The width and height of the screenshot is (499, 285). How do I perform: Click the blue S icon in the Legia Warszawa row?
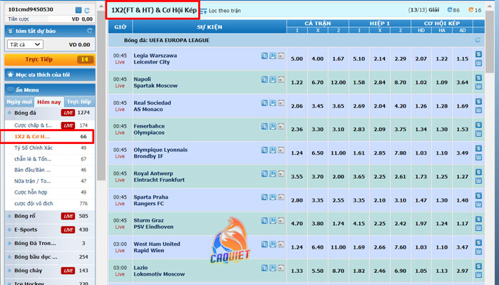tap(478, 54)
